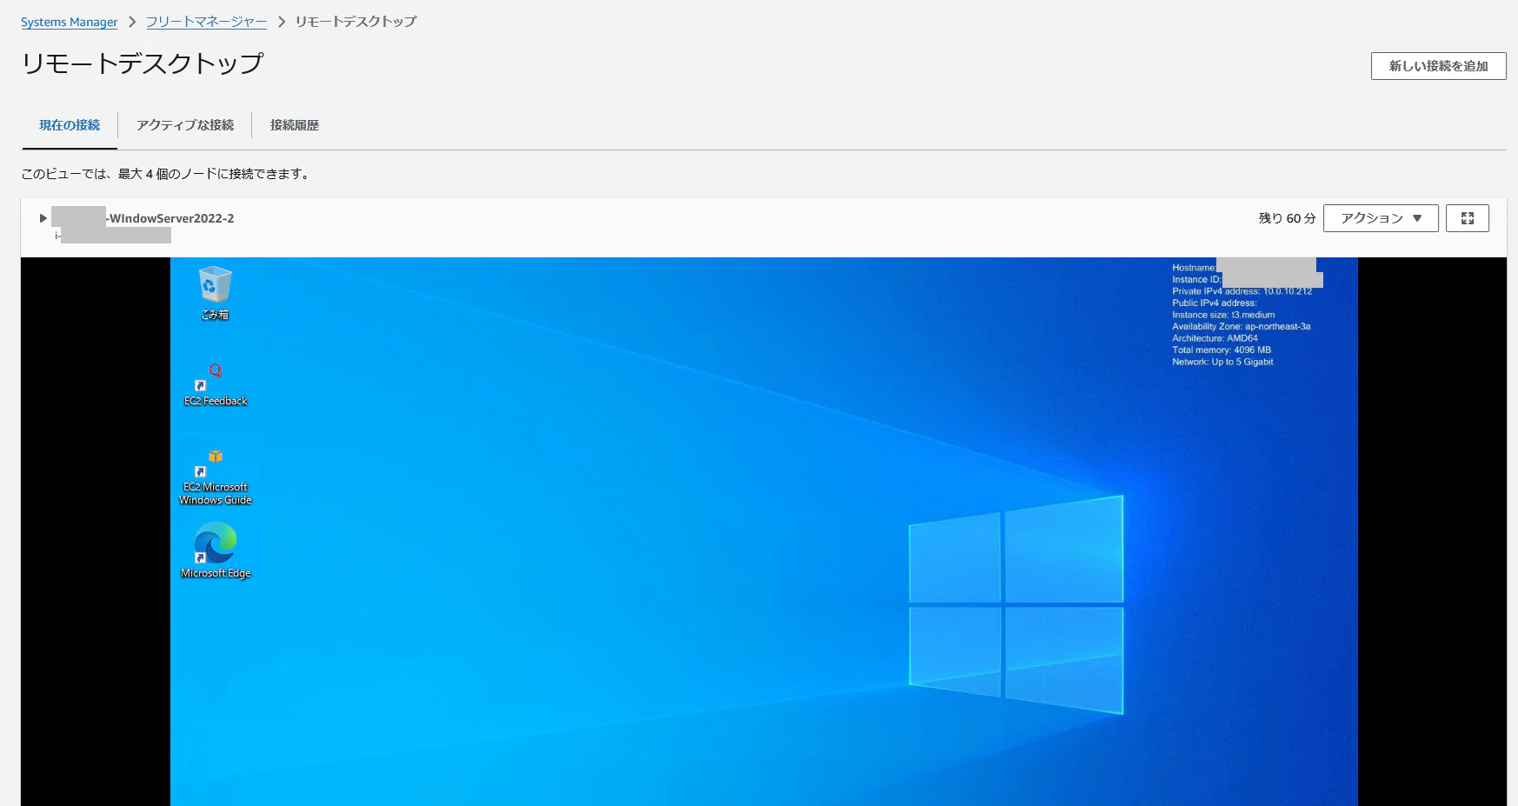This screenshot has width=1518, height=806.
Task: Click the WindowServer2022-2 node name
Action: click(170, 218)
